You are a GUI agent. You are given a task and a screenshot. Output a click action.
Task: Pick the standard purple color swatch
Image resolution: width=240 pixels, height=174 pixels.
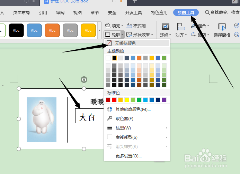click(164, 100)
